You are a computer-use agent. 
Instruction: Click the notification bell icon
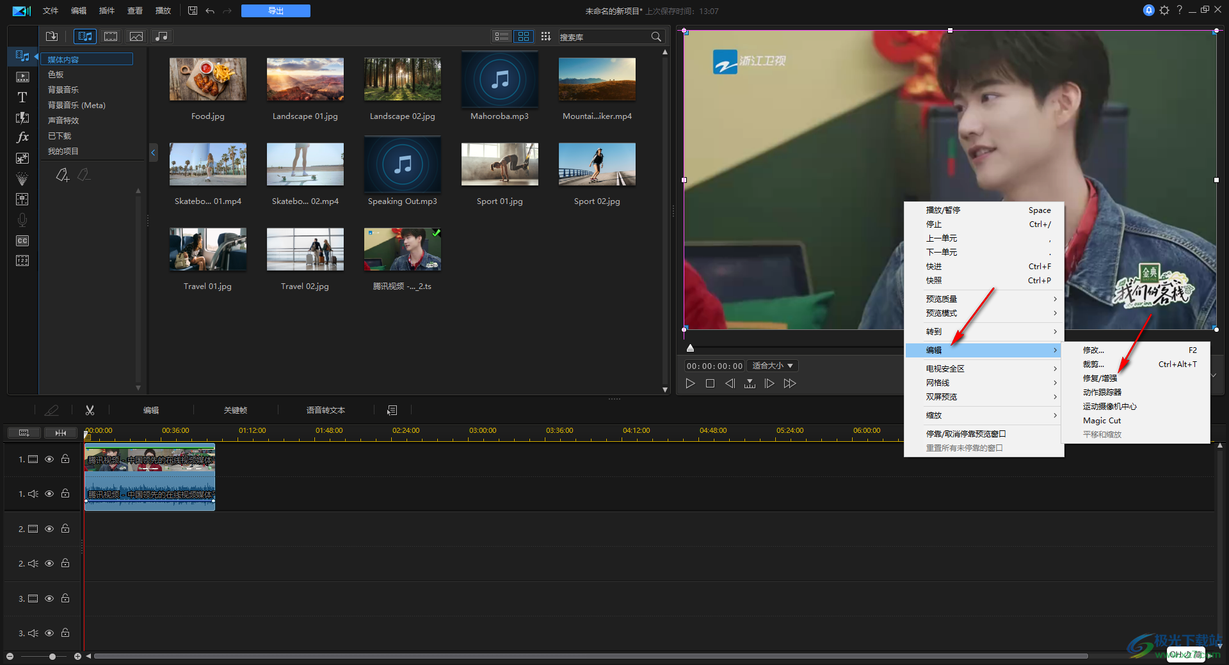pyautogui.click(x=1149, y=10)
